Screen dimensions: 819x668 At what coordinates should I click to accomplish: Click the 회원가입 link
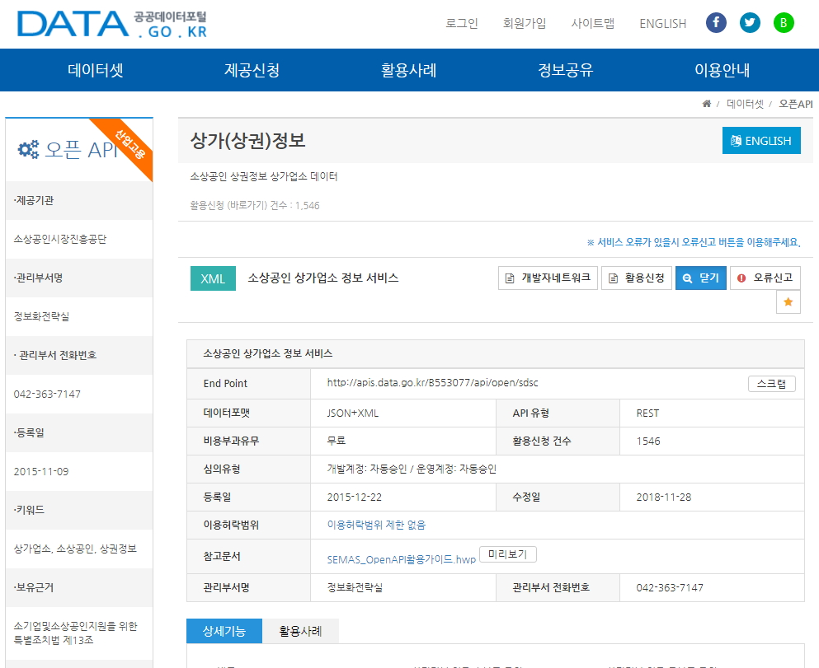pyautogui.click(x=524, y=23)
